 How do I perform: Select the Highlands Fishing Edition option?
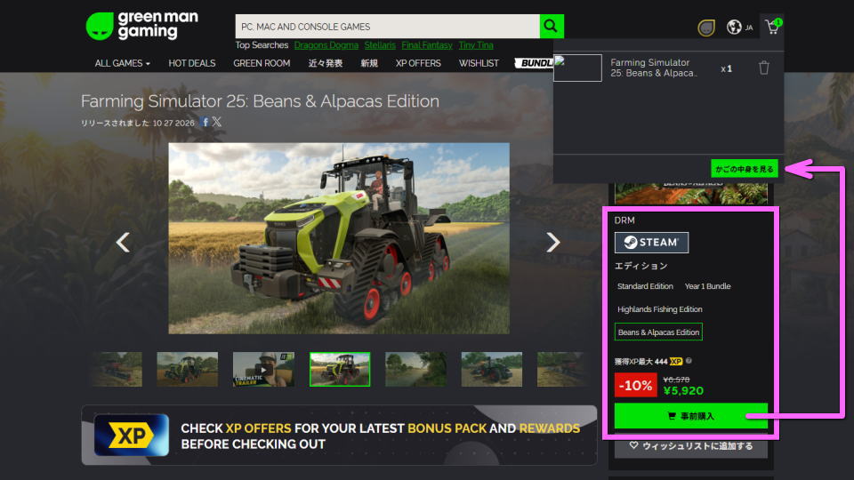click(x=659, y=309)
